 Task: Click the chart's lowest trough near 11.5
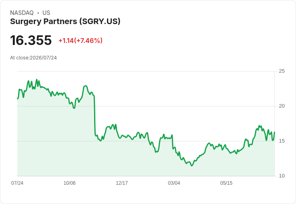192,165
